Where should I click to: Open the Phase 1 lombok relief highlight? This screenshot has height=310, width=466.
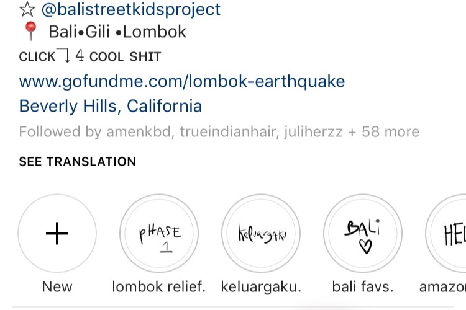click(159, 234)
